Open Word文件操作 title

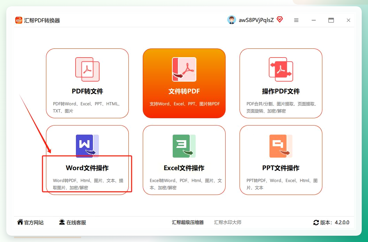(87, 168)
